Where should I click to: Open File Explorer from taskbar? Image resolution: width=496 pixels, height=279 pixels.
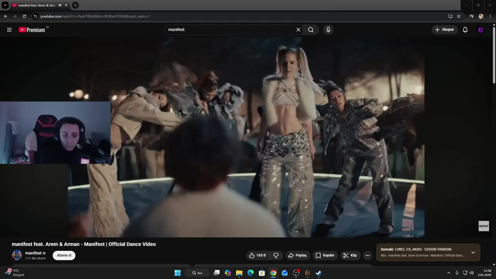click(239, 273)
